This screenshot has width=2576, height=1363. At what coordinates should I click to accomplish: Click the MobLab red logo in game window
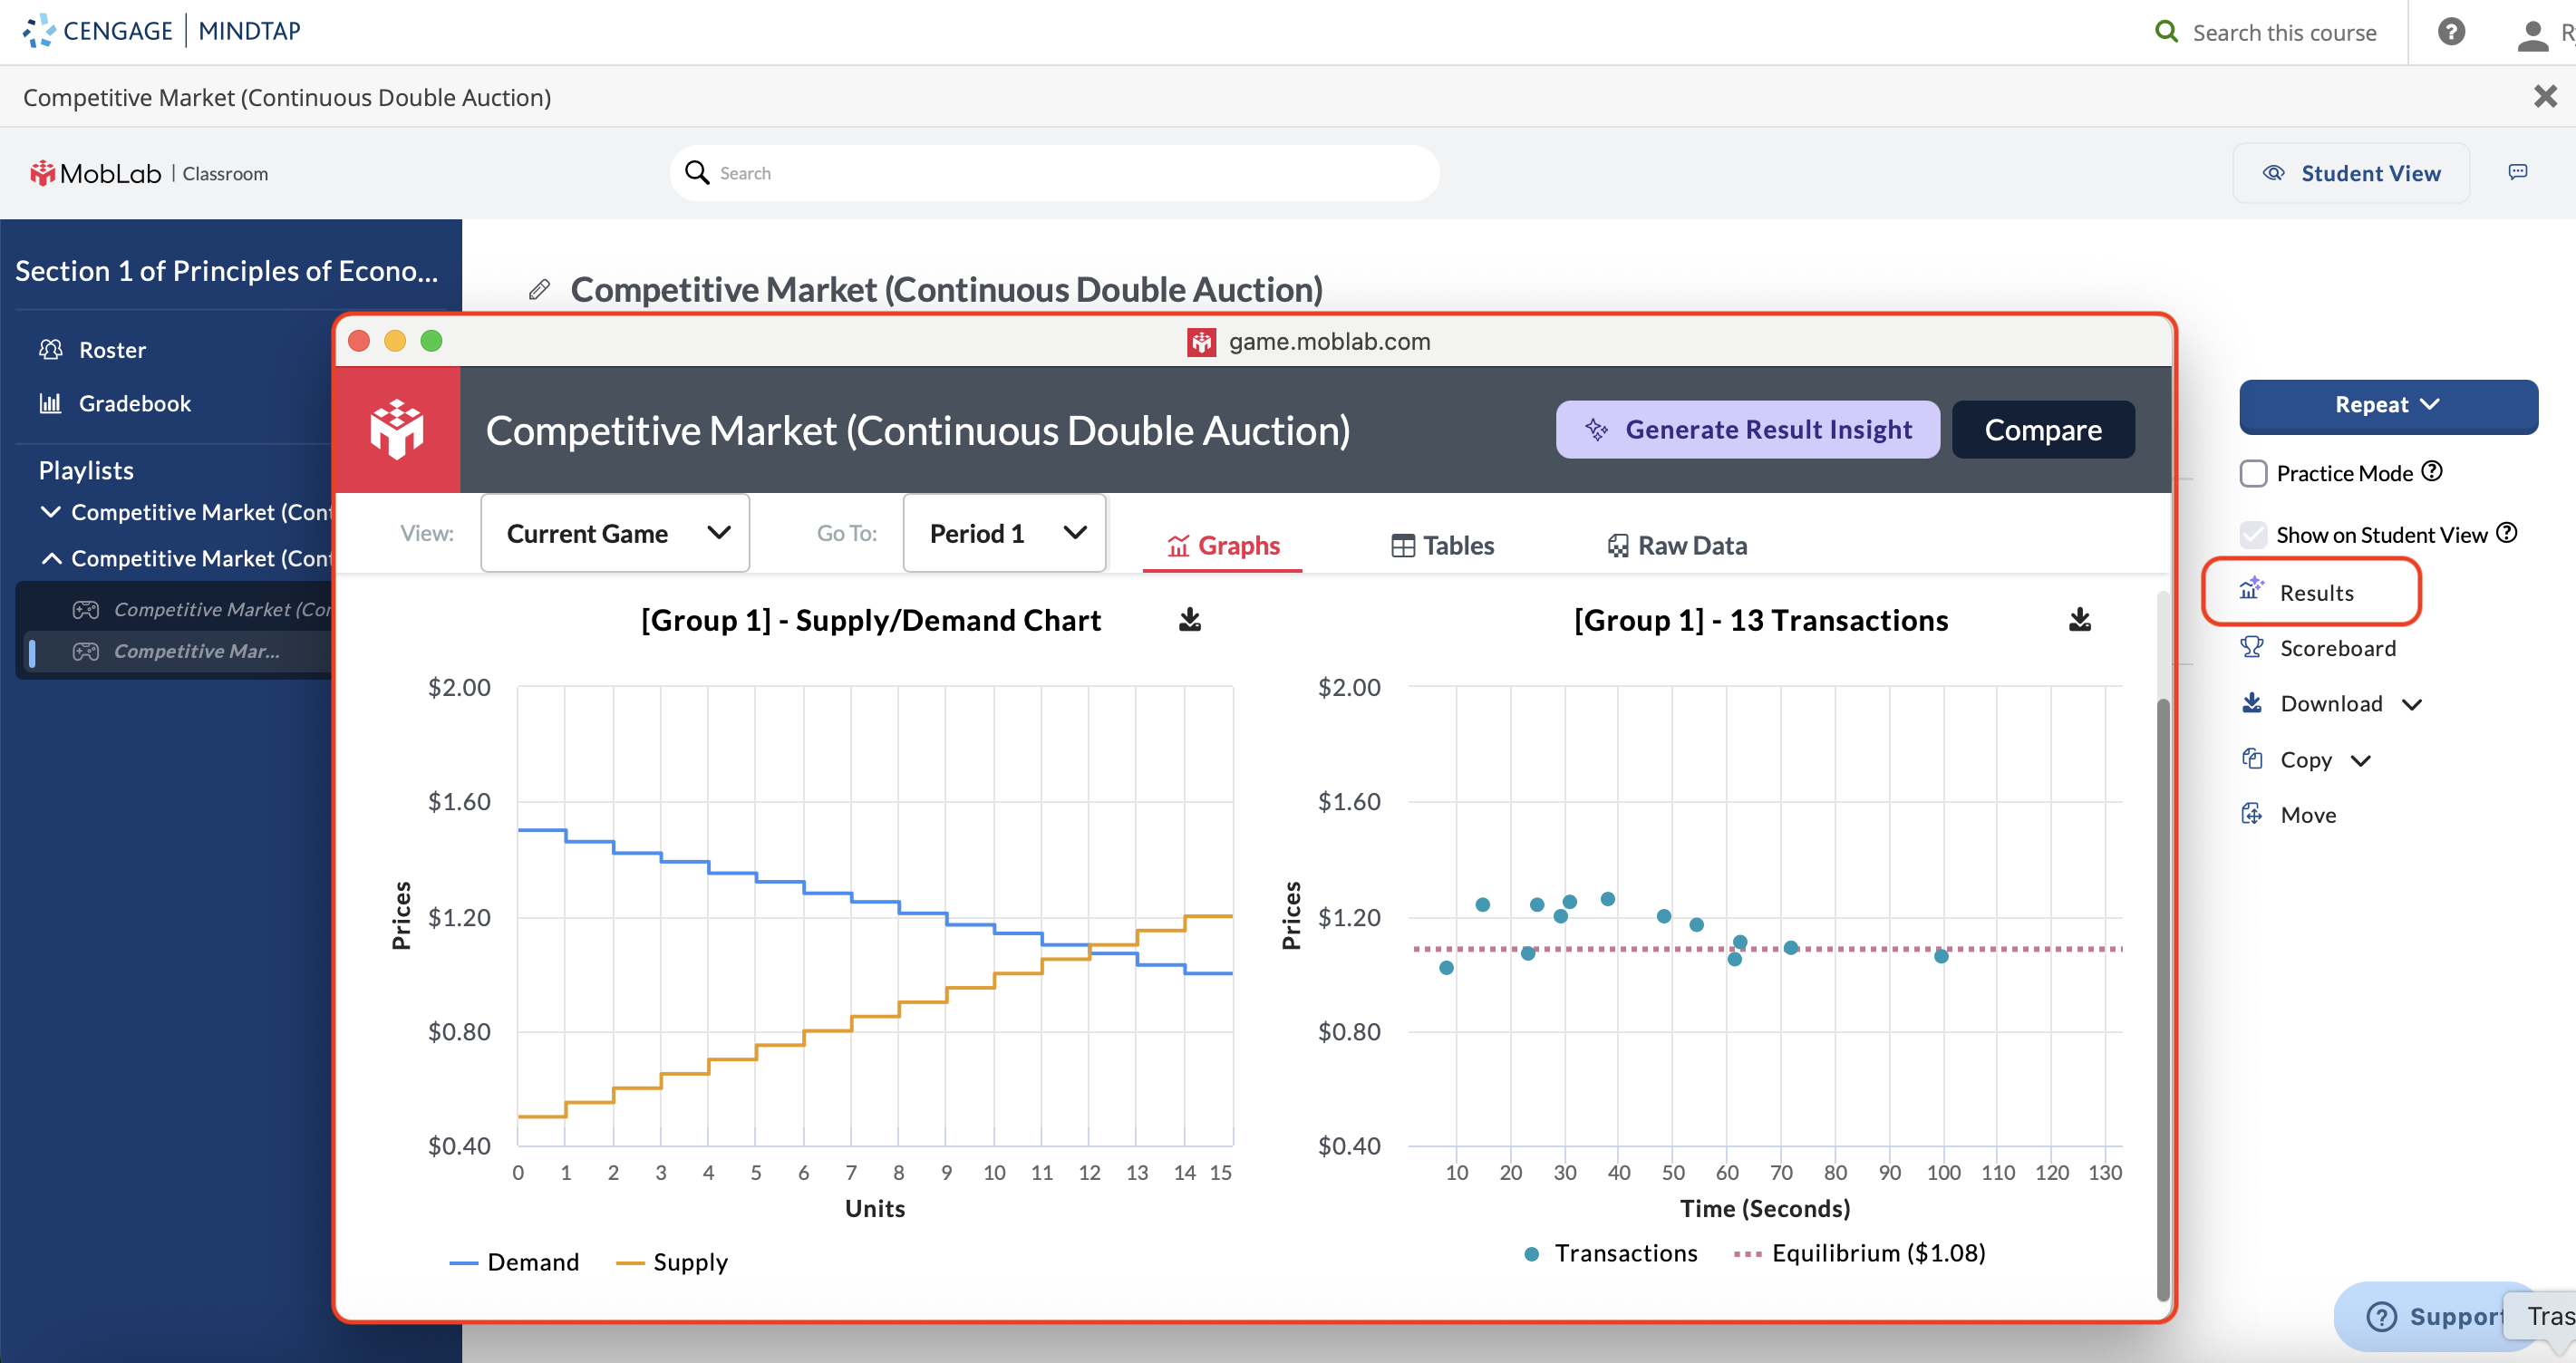point(397,430)
